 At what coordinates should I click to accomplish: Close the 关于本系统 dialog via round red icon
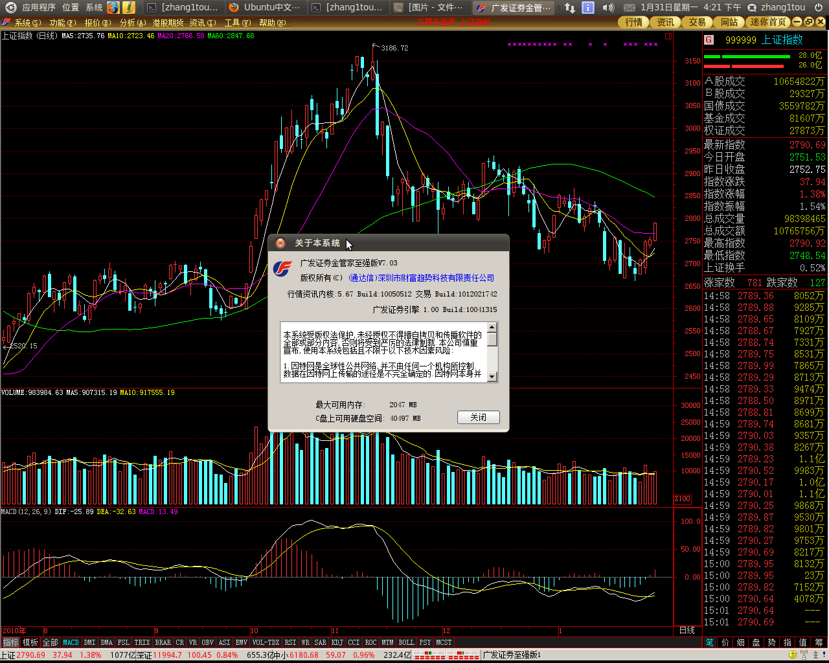280,243
